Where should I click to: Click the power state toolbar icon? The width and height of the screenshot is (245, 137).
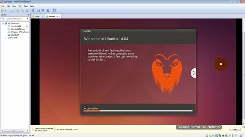2,10
